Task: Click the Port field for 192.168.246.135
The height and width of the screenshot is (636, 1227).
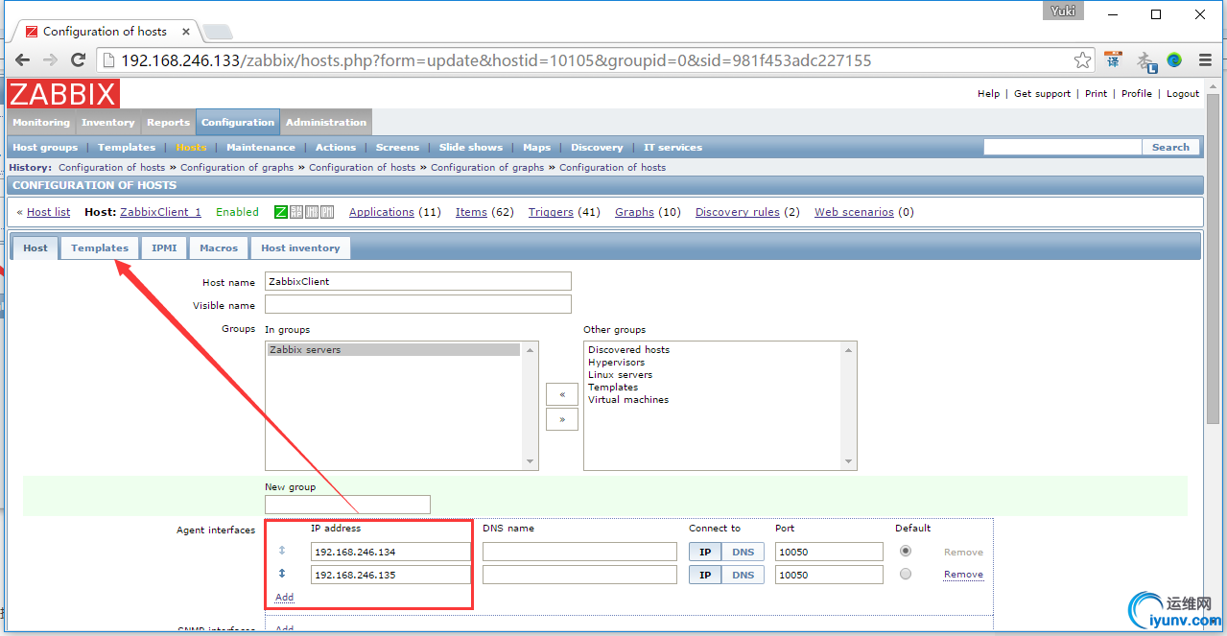Action: [x=830, y=575]
